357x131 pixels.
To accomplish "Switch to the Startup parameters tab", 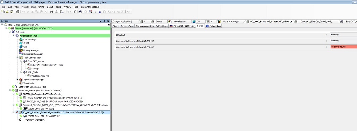I will pyautogui.click(x=145, y=26).
